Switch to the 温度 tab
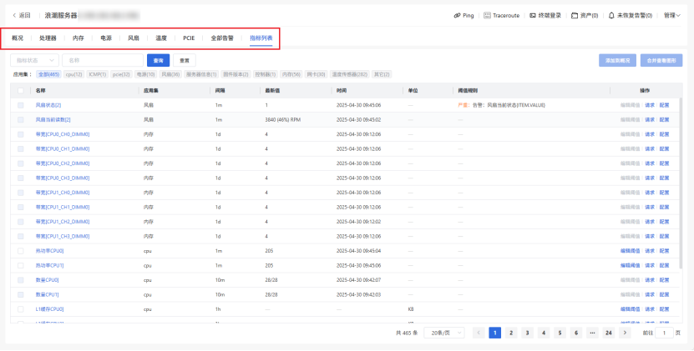694x351 pixels. tap(161, 38)
